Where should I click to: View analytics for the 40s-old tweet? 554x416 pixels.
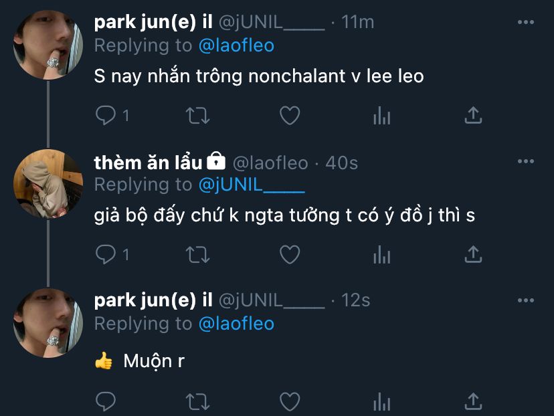pyautogui.click(x=381, y=255)
